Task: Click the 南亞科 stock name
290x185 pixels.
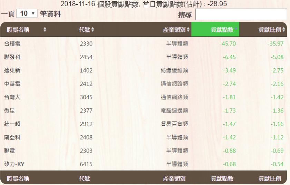Action: [12, 137]
